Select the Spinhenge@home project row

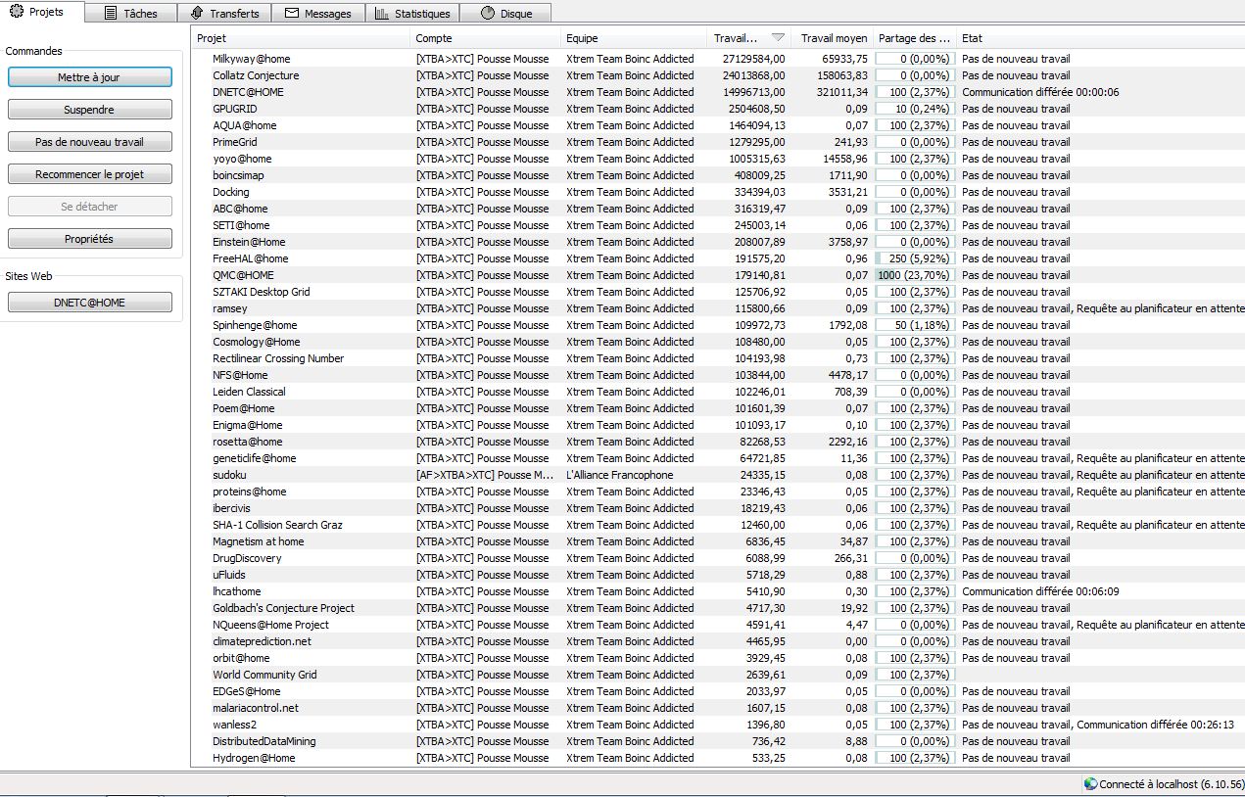pyautogui.click(x=718, y=325)
